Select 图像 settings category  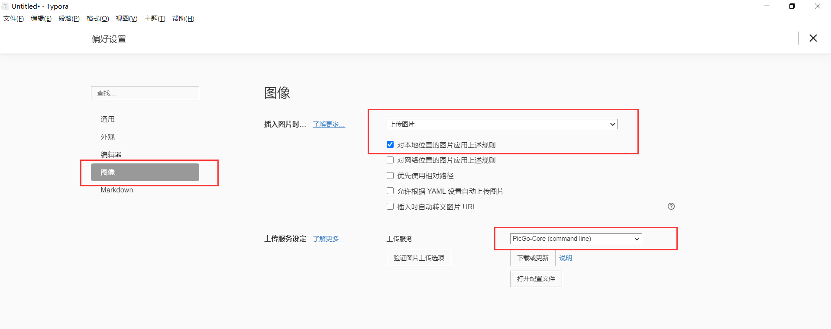coord(145,172)
